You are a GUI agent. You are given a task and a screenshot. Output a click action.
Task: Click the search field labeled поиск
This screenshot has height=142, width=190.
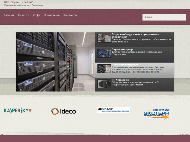pos(164,17)
